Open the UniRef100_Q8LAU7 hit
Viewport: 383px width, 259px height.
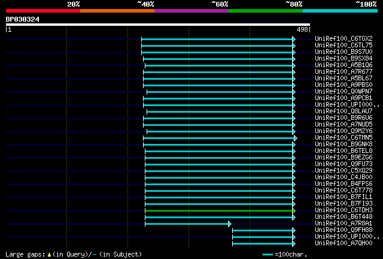click(x=344, y=112)
